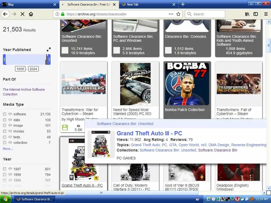The image size is (271, 203).
Task: Click the browser Search field
Action: click(205, 14)
